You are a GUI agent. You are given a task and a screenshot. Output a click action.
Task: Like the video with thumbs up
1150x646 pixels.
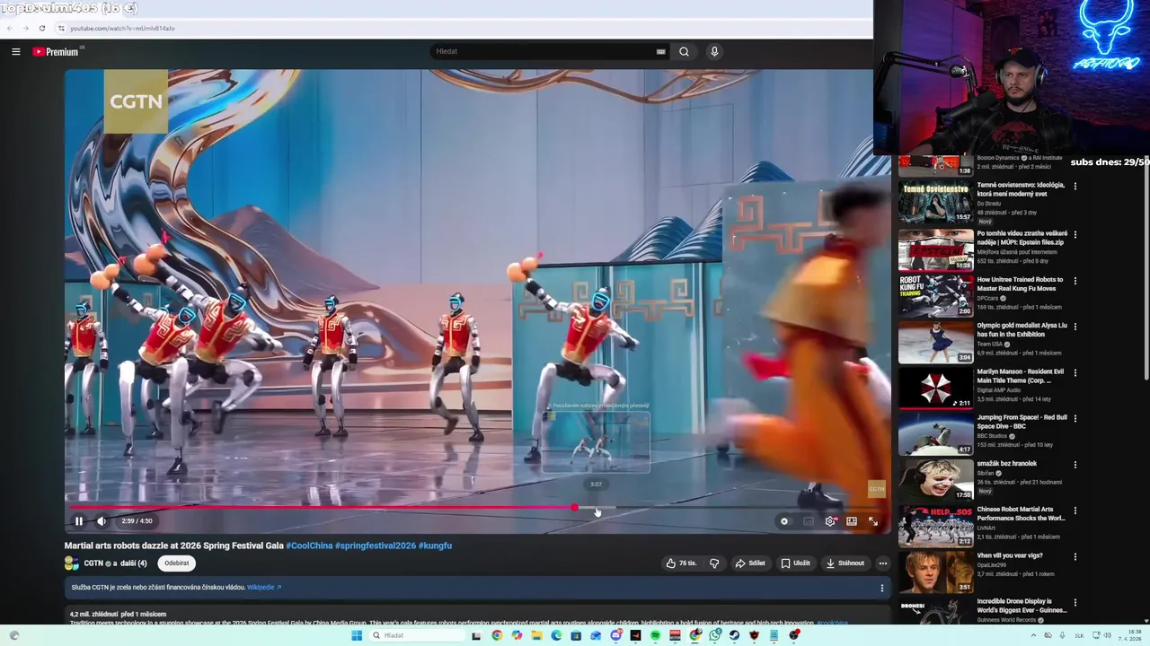[681, 563]
